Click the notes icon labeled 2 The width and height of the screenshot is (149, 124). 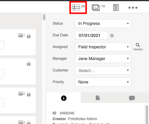pyautogui.click(x=21, y=93)
